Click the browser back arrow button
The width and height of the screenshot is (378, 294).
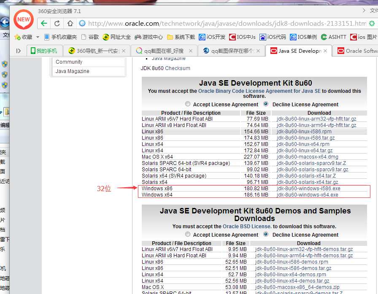(x=44, y=23)
